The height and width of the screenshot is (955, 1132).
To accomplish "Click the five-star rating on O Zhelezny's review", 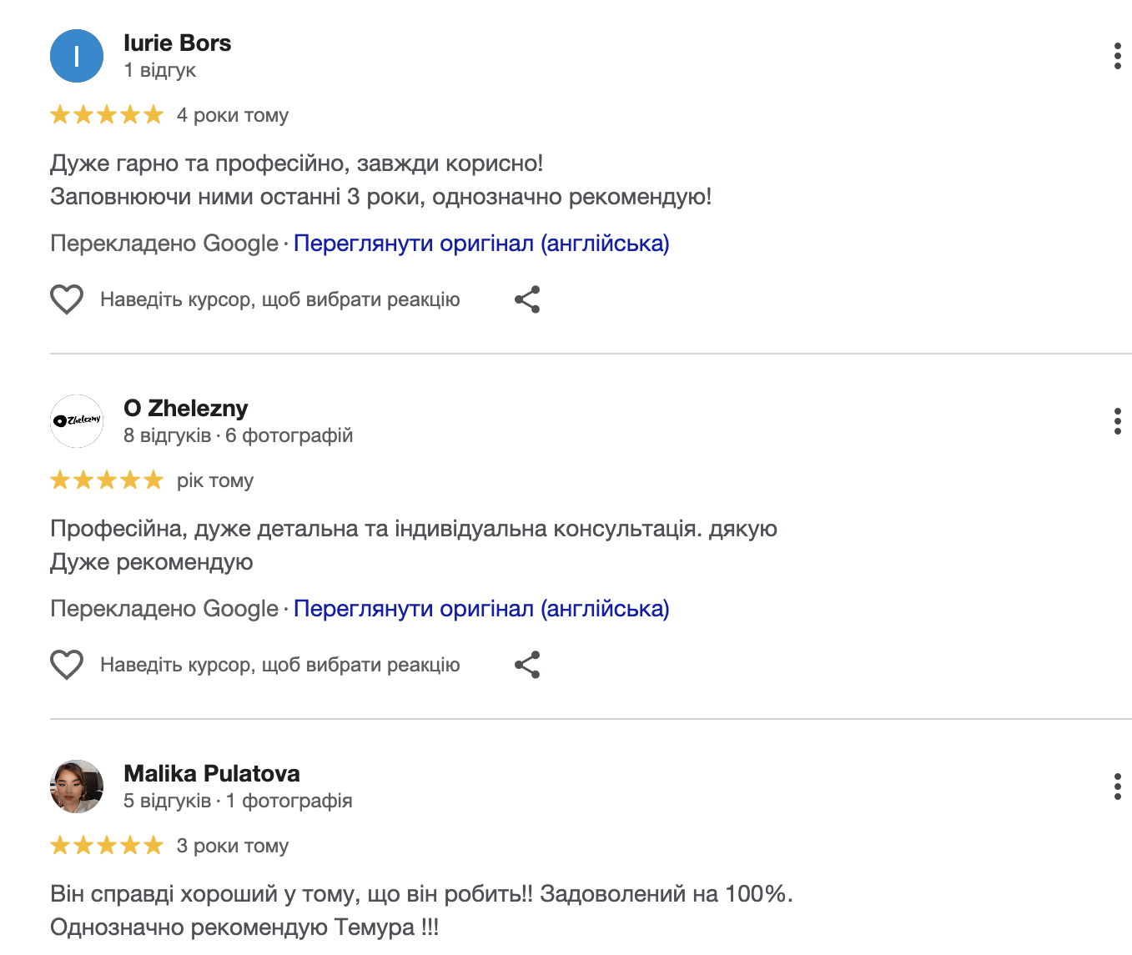I will (107, 480).
